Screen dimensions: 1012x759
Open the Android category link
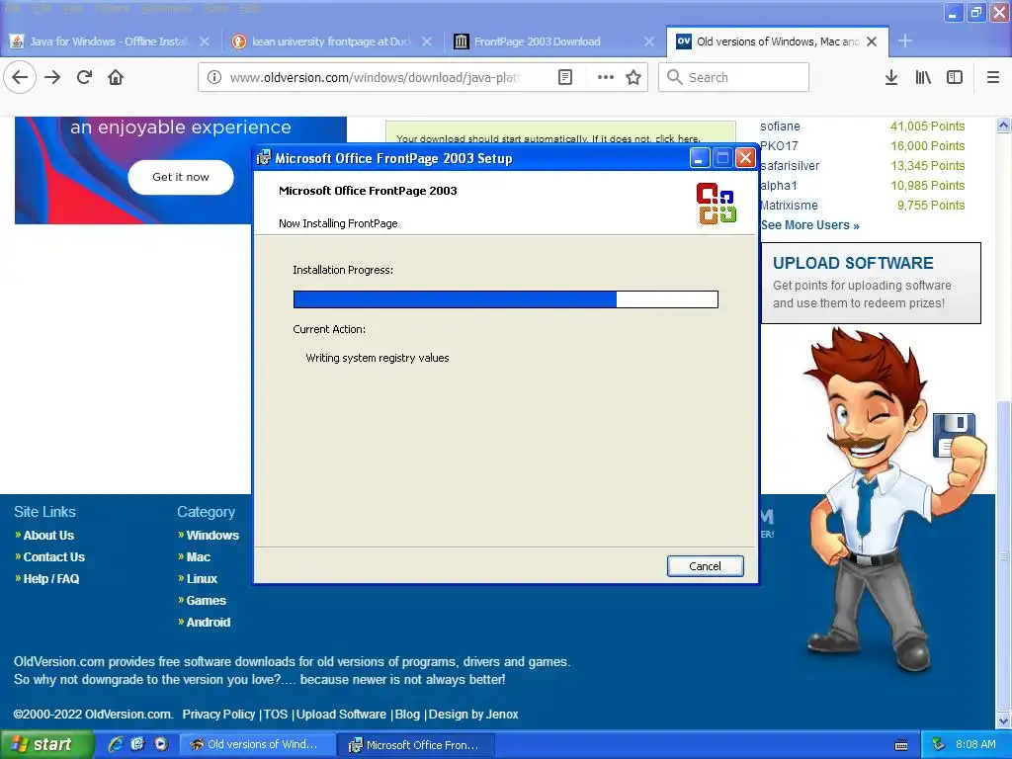click(208, 623)
